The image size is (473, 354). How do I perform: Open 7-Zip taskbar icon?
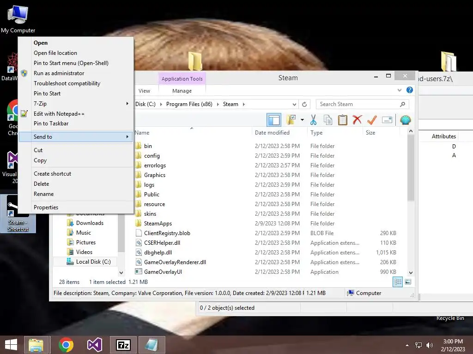click(x=123, y=345)
